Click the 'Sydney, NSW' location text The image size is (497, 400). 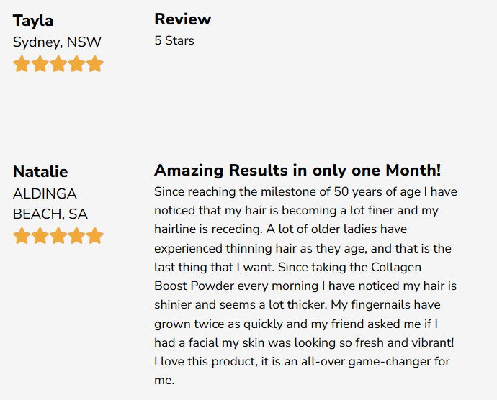57,42
